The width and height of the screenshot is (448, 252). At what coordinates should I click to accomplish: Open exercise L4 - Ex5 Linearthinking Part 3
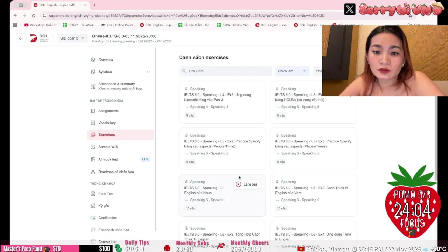(222, 102)
